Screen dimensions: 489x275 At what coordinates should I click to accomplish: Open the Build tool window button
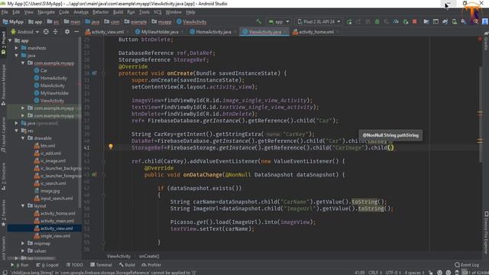coord(127,265)
